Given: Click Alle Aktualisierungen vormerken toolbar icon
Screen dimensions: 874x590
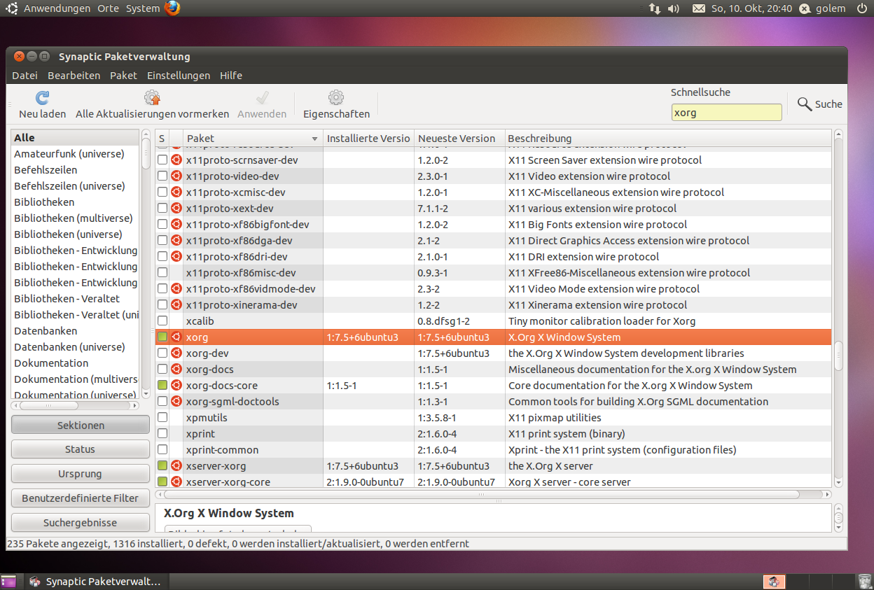Looking at the screenshot, I should (x=152, y=98).
